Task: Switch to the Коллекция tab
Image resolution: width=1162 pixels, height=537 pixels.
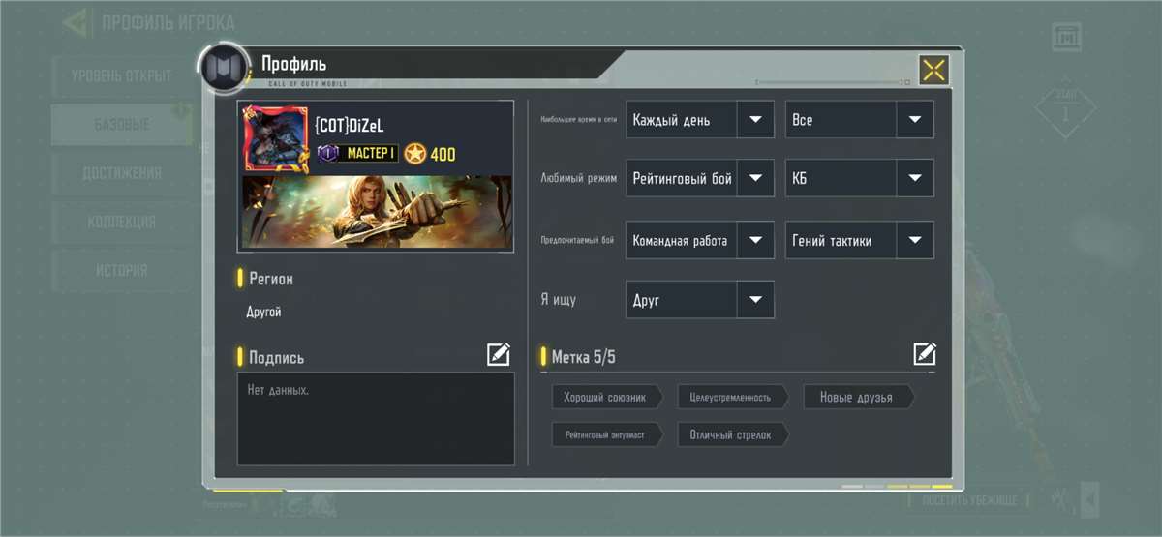Action: tap(121, 222)
